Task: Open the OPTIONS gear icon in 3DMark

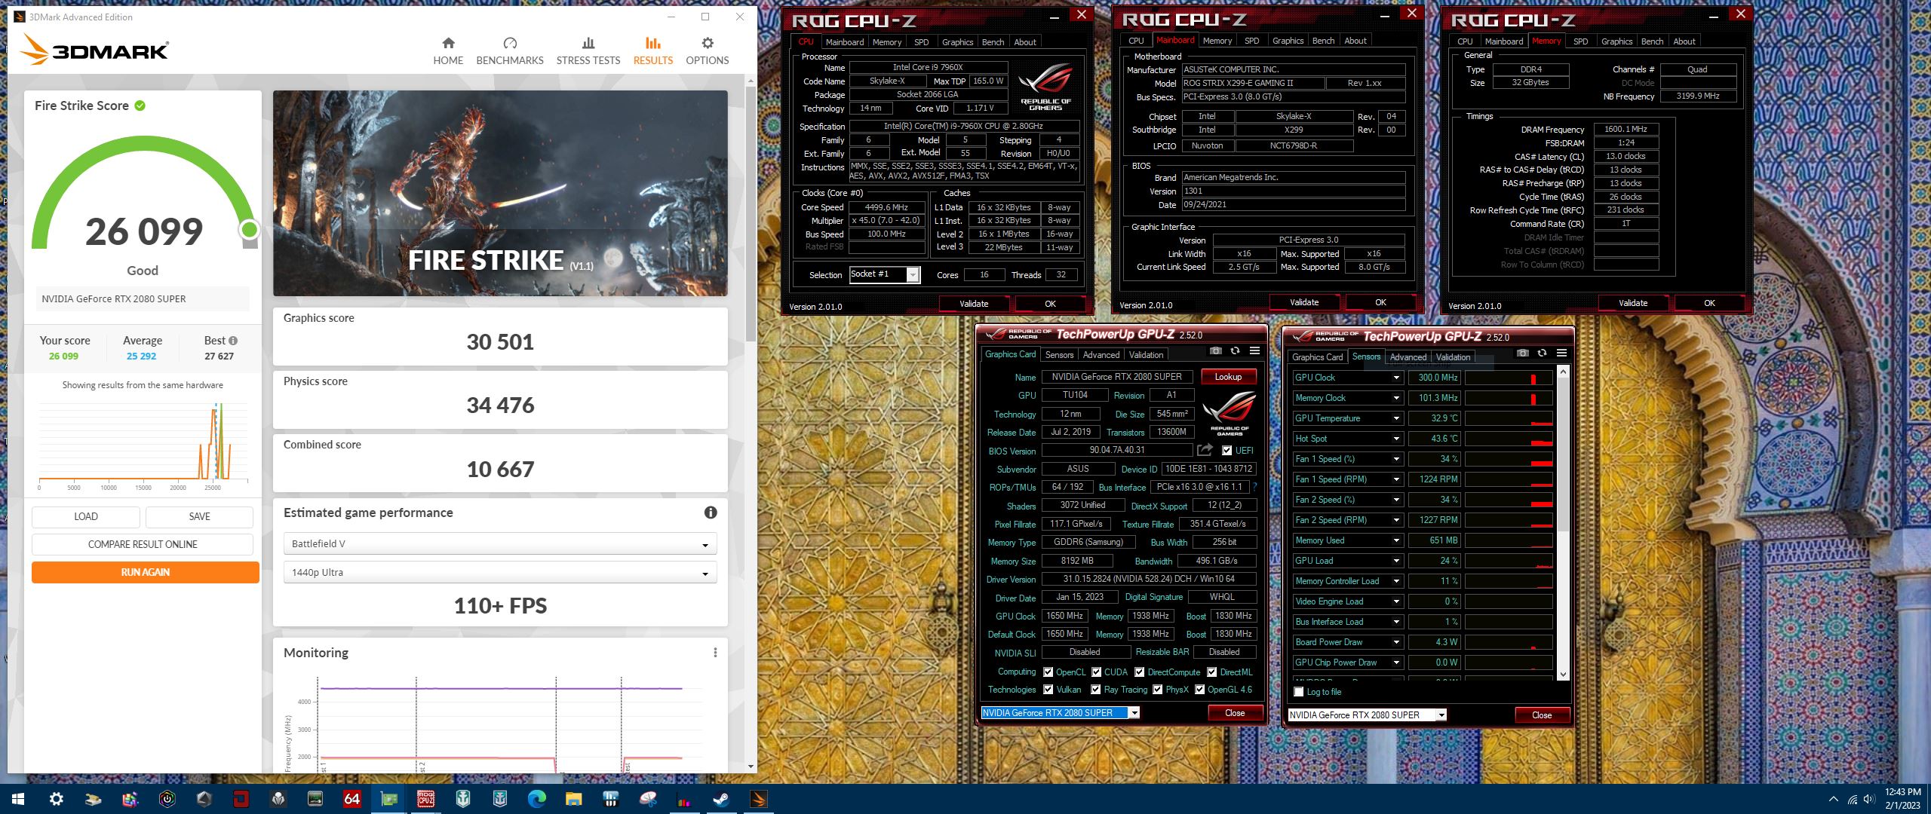Action: click(707, 43)
